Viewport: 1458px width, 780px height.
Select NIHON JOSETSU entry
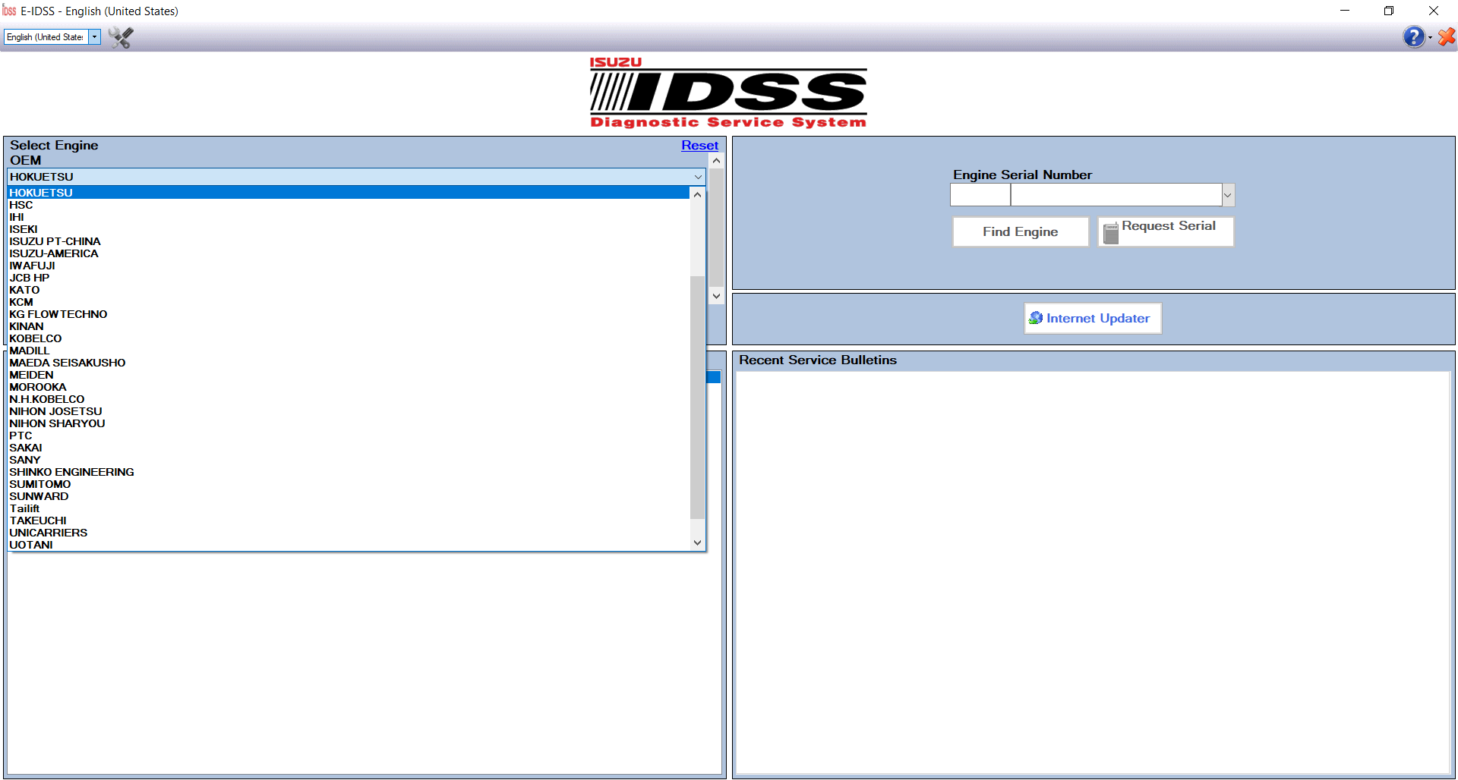point(349,411)
